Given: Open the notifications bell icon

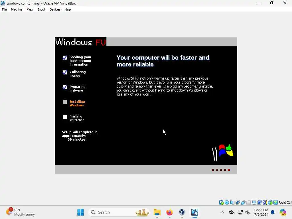Looking at the screenshot, I should tap(273, 212).
